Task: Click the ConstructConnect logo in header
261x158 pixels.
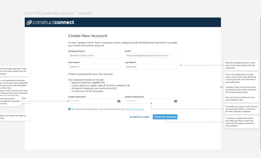Action: (x=51, y=22)
